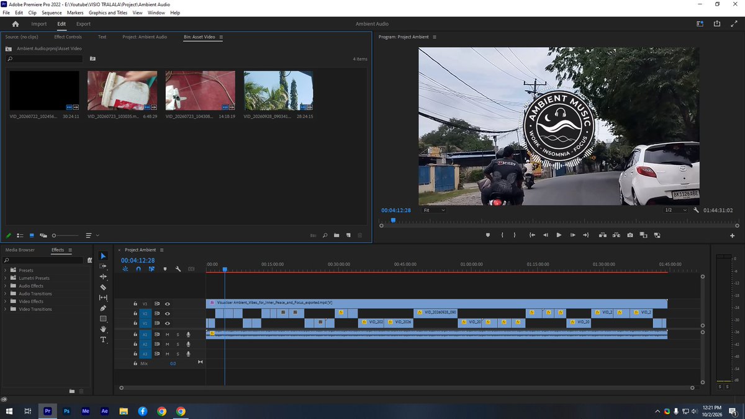
Task: Click Go to Out point button
Action: (586, 235)
